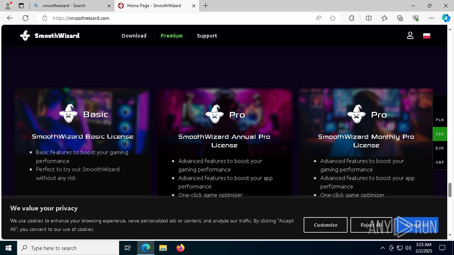The width and height of the screenshot is (454, 255).
Task: Activate Read aloud icon in address bar
Action: 319,18
